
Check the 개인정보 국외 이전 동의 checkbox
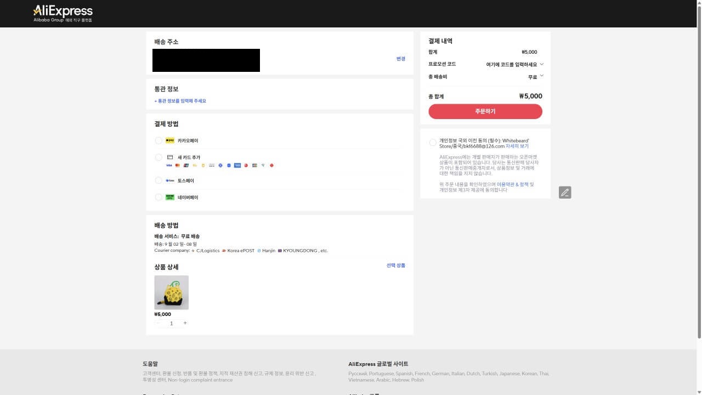pos(433,143)
